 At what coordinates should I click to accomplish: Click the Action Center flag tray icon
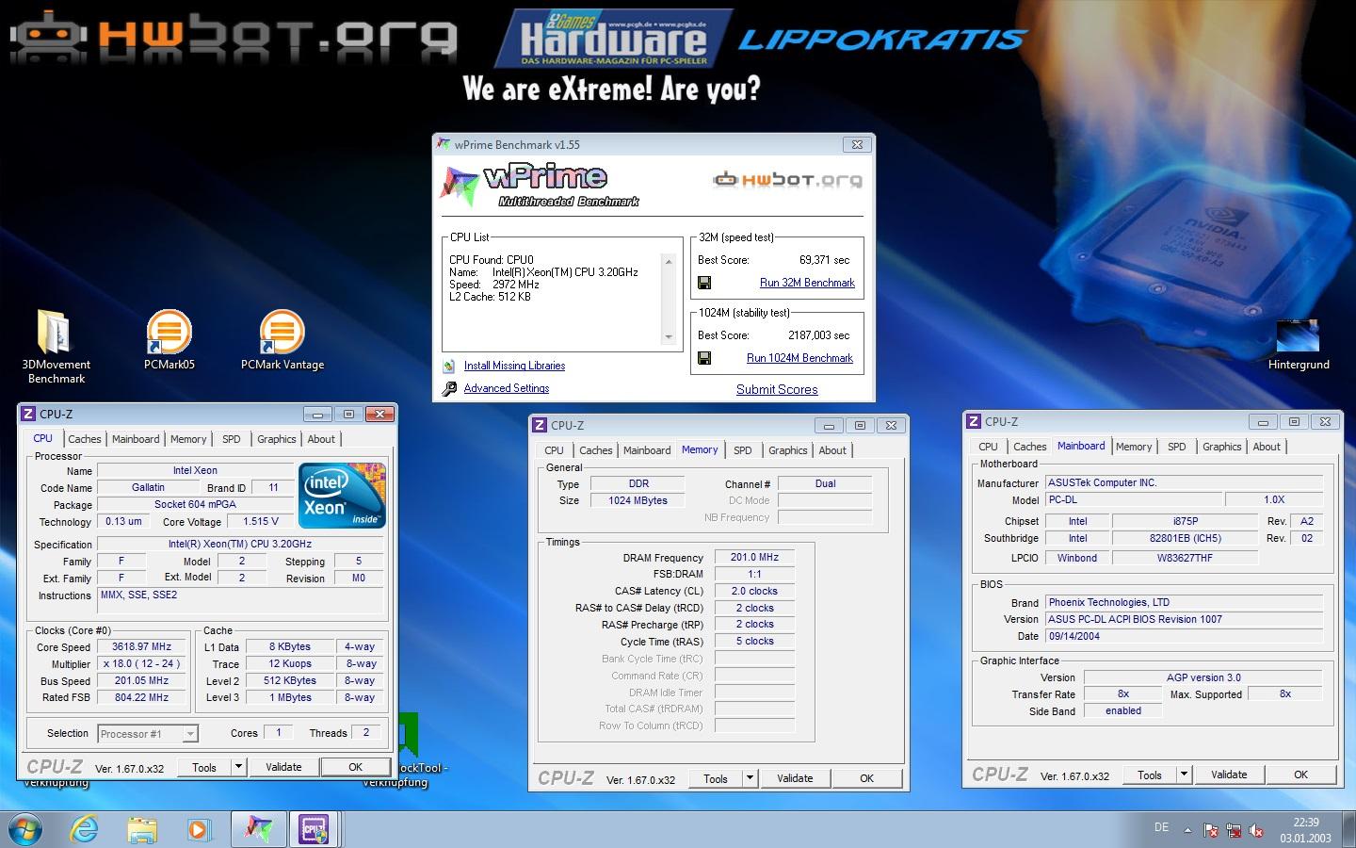point(1211,831)
